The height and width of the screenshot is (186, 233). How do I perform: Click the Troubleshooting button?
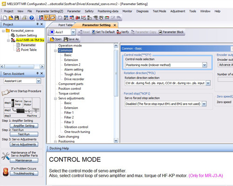pyautogui.click(x=24, y=173)
